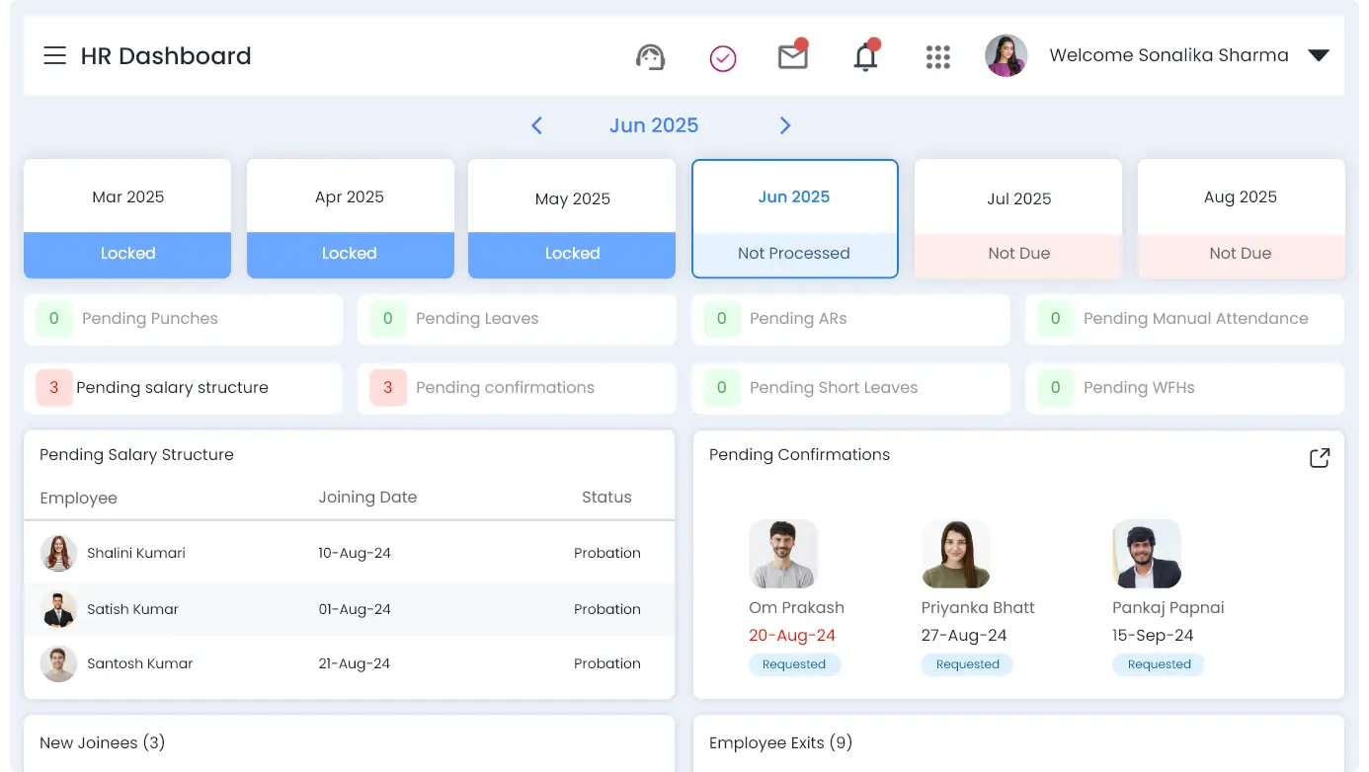
Task: Go to next month with right chevron
Action: [785, 125]
